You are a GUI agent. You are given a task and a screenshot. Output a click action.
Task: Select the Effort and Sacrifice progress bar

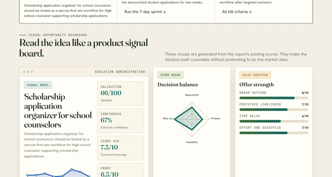click(274, 133)
